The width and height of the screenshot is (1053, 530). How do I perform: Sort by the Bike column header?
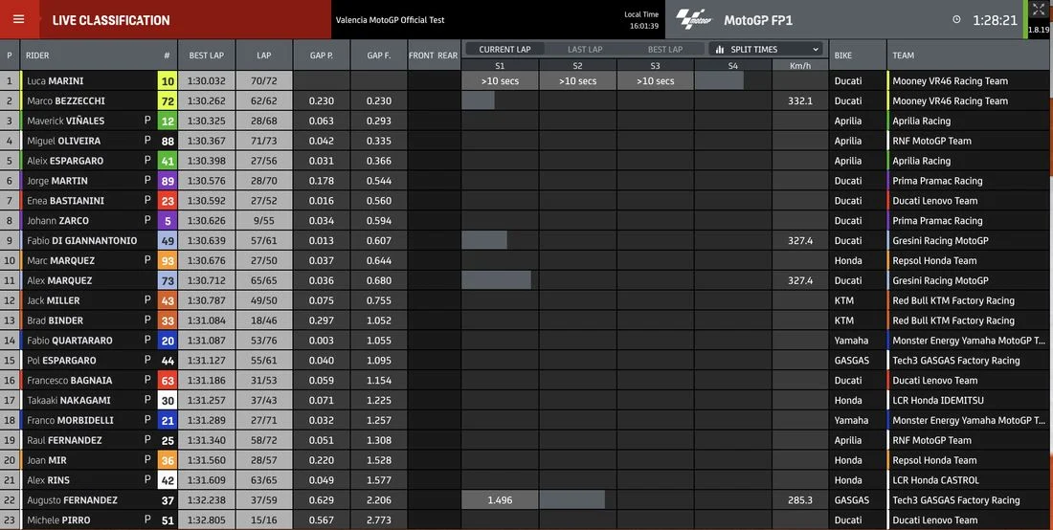pos(843,55)
